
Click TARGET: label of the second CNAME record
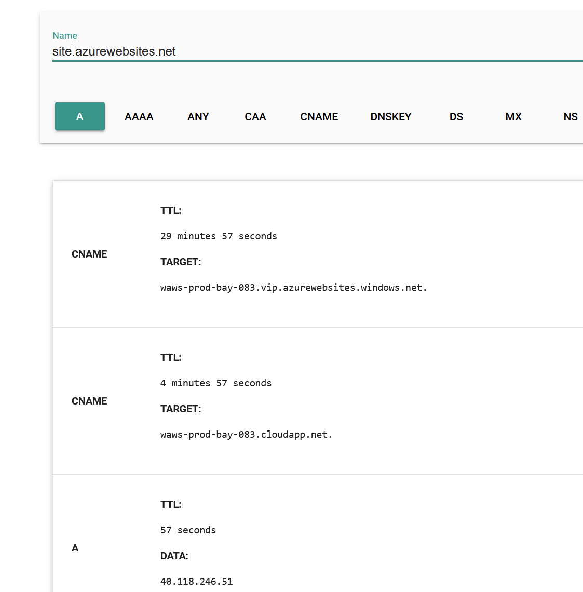pos(181,409)
